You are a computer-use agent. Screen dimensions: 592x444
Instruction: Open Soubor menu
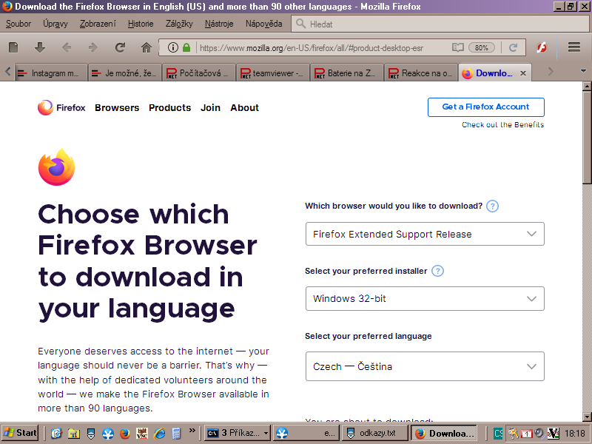tap(18, 24)
